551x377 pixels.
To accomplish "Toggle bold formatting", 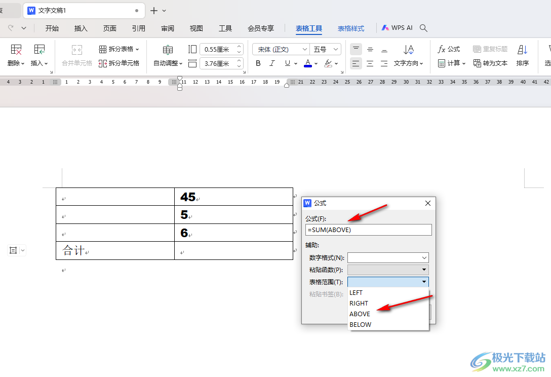I will click(x=258, y=63).
